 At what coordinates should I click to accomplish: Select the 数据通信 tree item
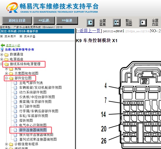[x=17, y=54]
